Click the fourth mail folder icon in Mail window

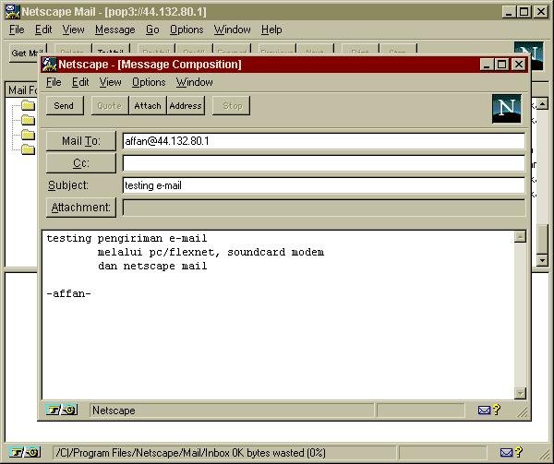28,149
